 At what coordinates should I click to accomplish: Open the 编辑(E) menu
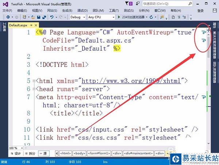(x=22, y=11)
